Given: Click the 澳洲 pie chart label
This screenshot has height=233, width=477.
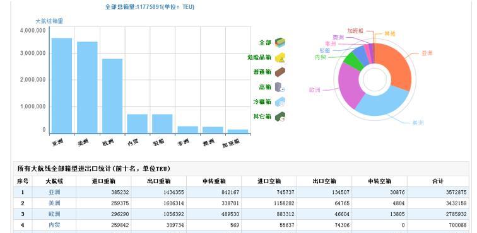Looking at the screenshot, I should [x=338, y=37].
